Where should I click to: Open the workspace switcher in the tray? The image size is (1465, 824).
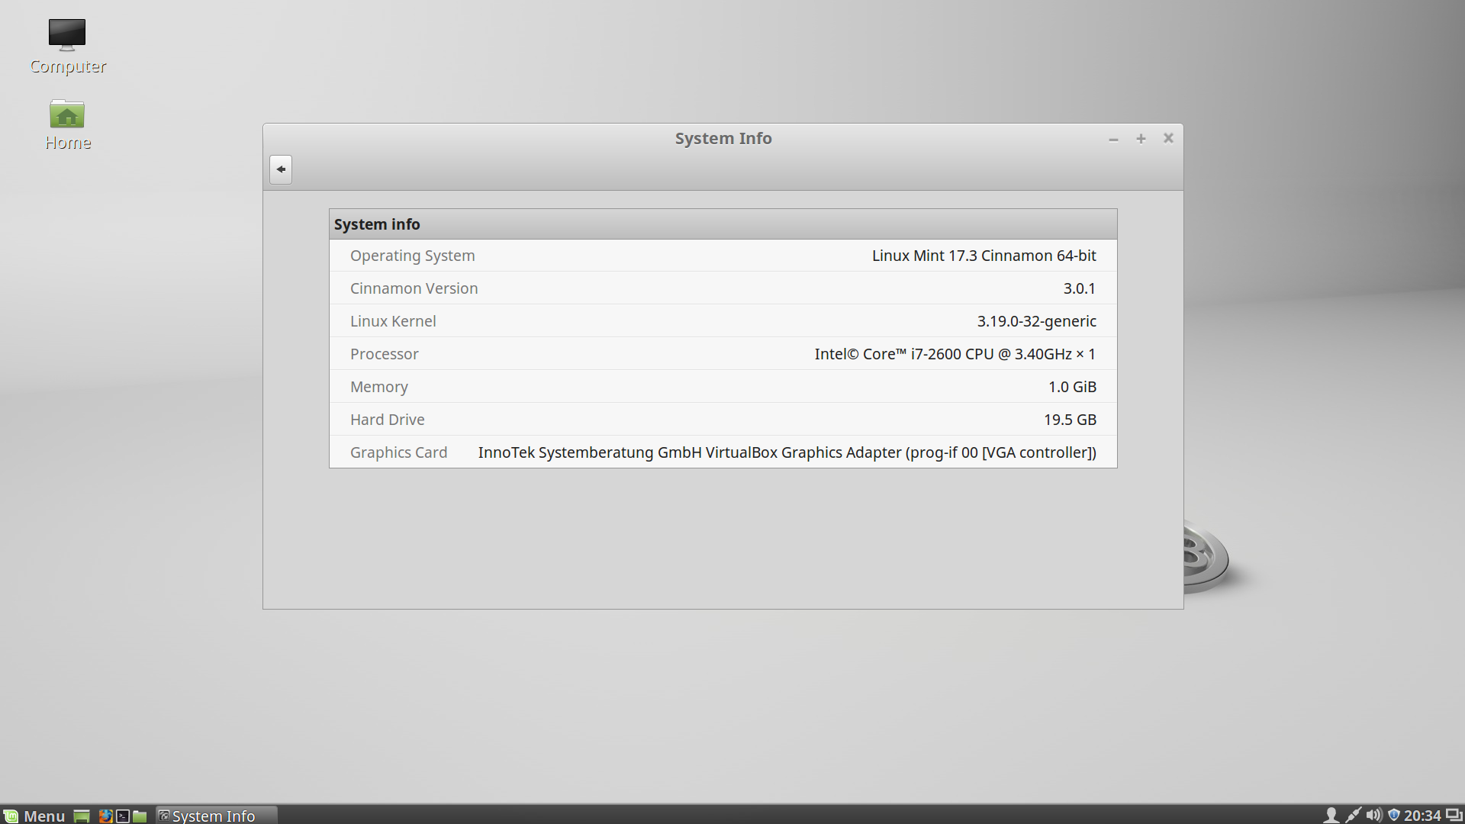tap(1454, 816)
